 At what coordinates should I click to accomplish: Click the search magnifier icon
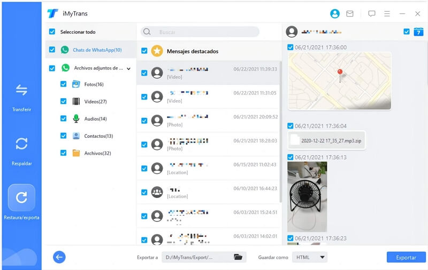(147, 32)
